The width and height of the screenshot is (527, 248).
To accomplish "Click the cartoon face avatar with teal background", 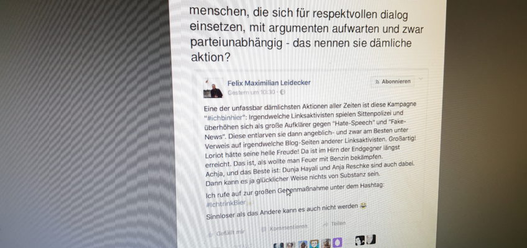I will (314, 244).
